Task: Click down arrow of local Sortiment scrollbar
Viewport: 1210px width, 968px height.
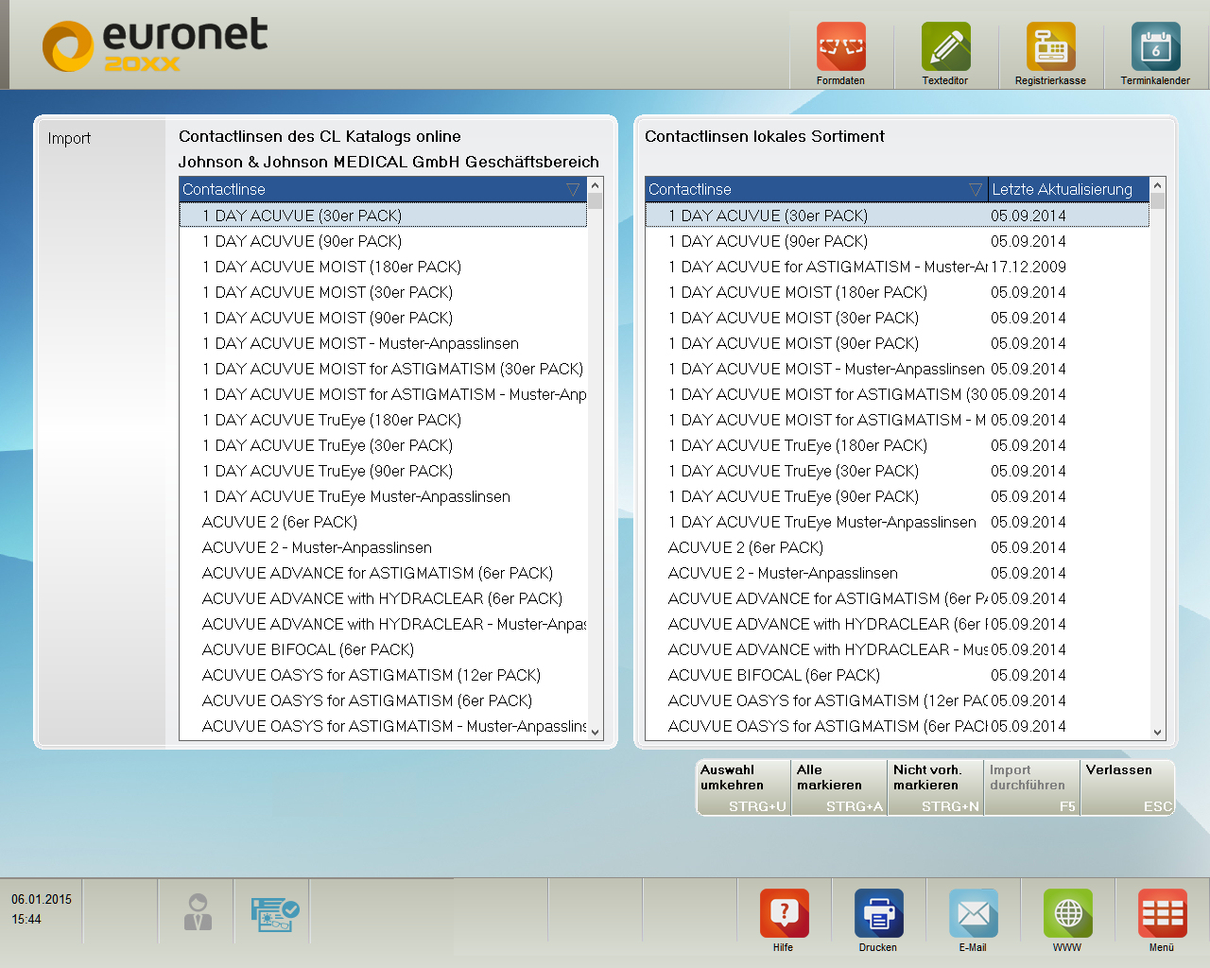Action: (1158, 732)
